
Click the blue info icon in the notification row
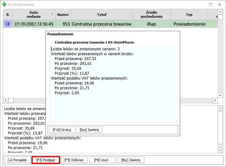(7, 24)
